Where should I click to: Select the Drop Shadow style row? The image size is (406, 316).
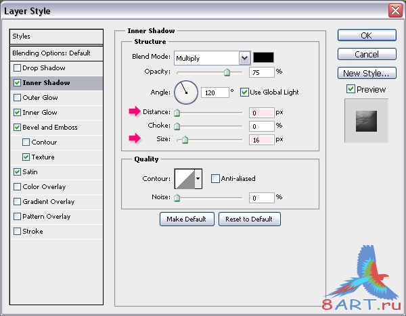click(x=56, y=68)
